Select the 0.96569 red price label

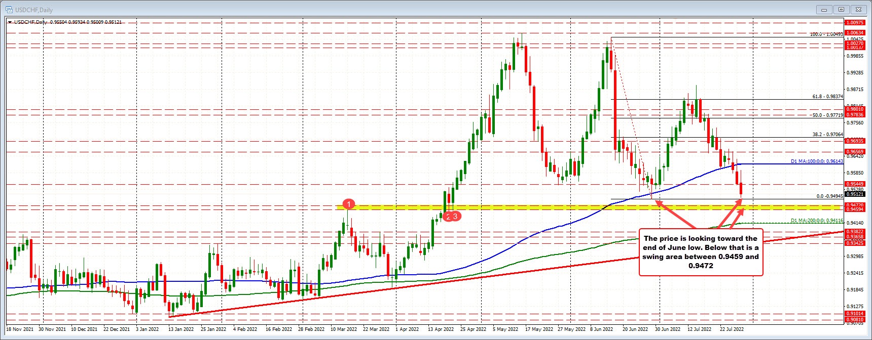coord(854,151)
